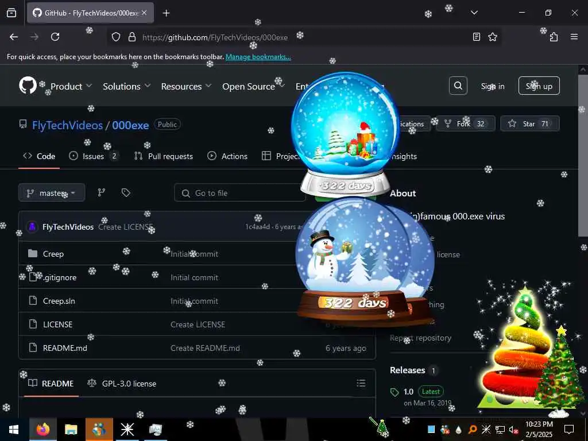The image size is (588, 441).
Task: Click the muted volume tray icon
Action: tap(513, 430)
